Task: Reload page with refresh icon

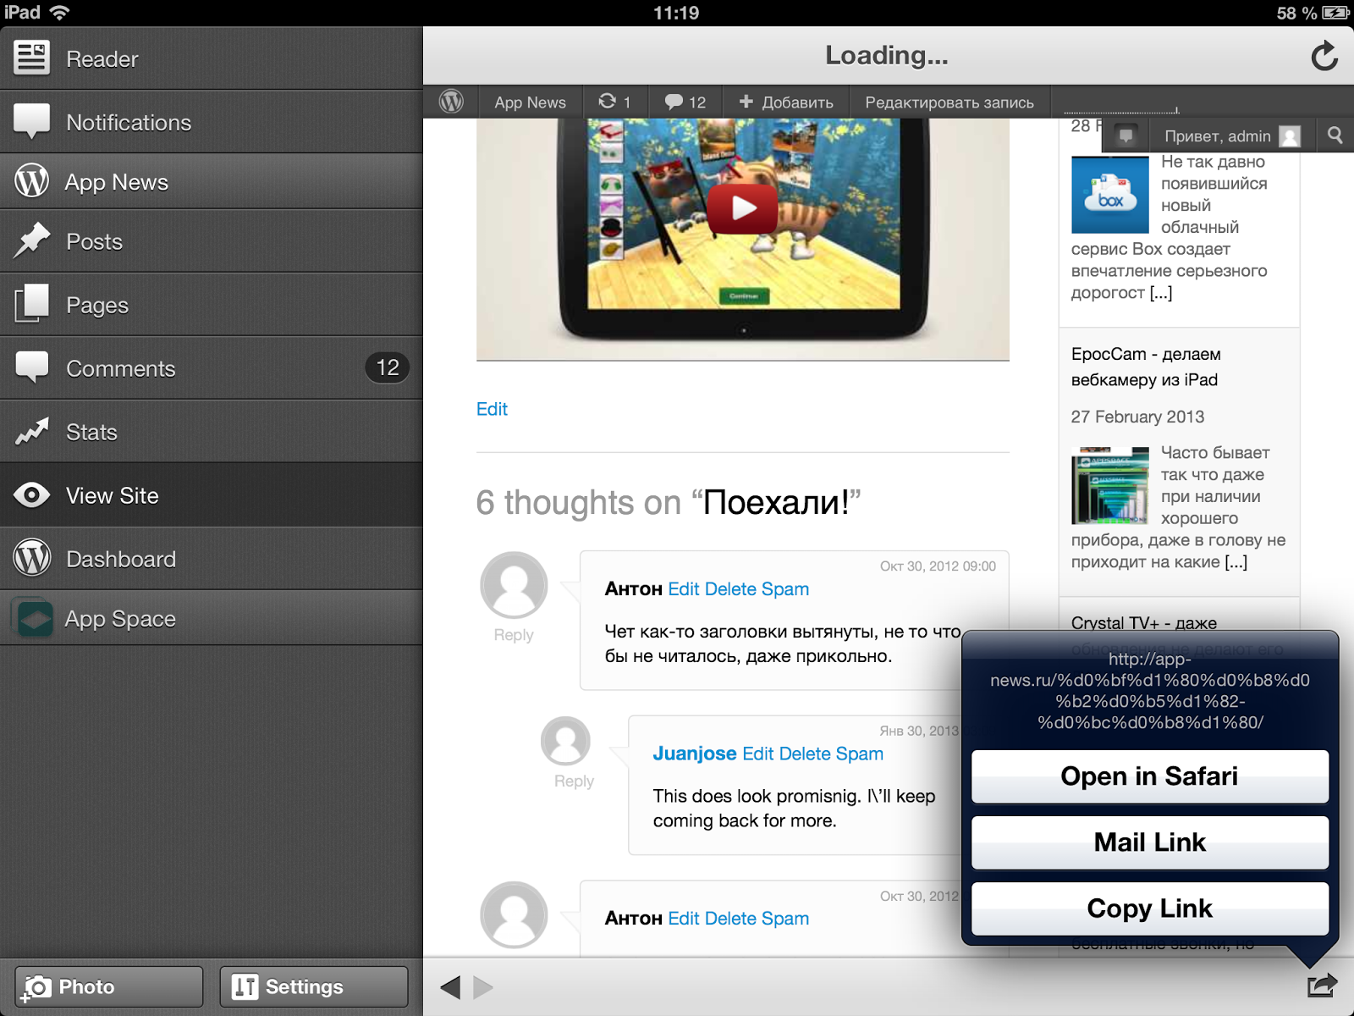Action: pos(1324,56)
